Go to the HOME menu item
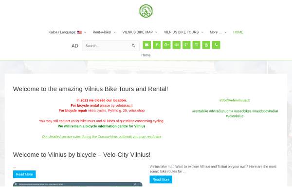292x187 pixels. 238,32
